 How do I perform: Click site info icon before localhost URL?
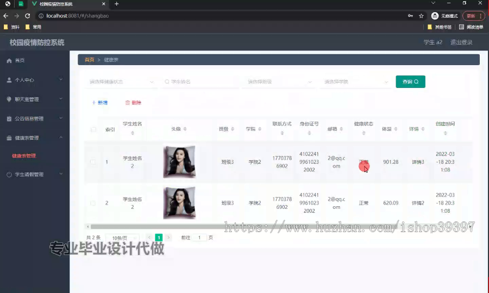tap(41, 16)
